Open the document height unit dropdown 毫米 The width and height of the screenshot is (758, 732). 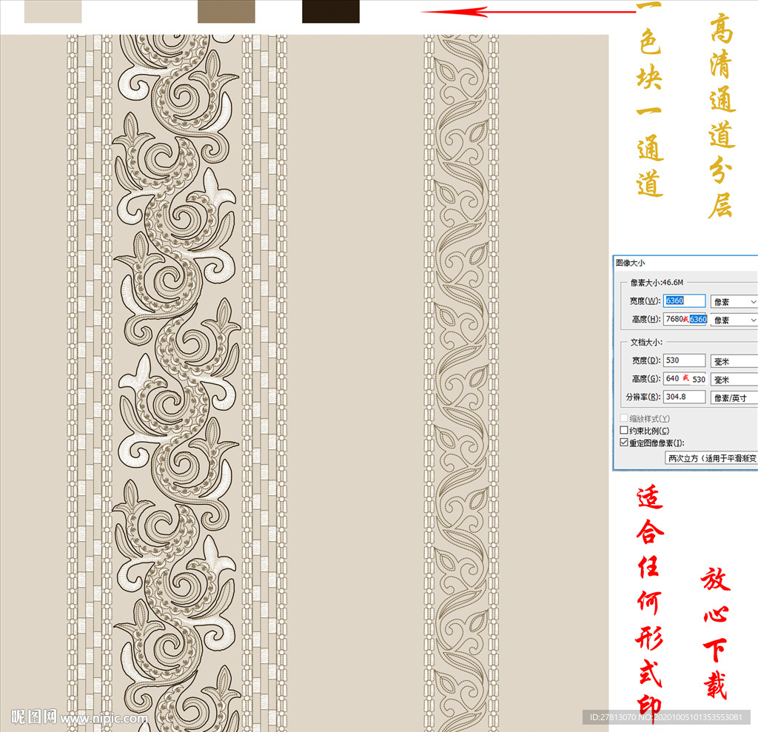coord(734,380)
